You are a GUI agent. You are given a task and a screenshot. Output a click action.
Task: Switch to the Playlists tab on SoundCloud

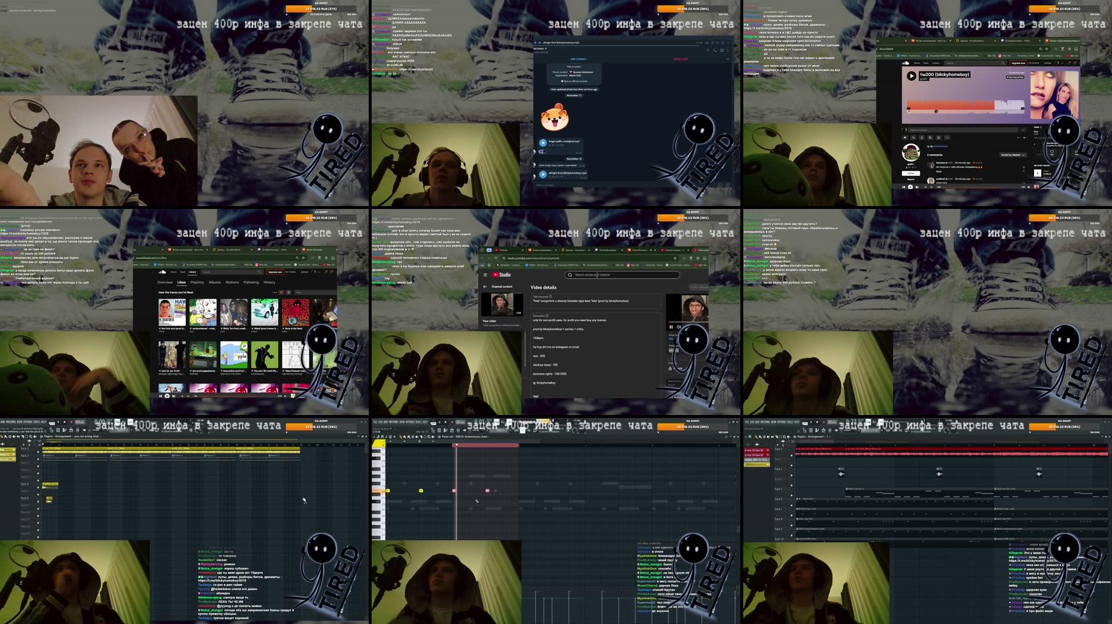[x=197, y=282]
